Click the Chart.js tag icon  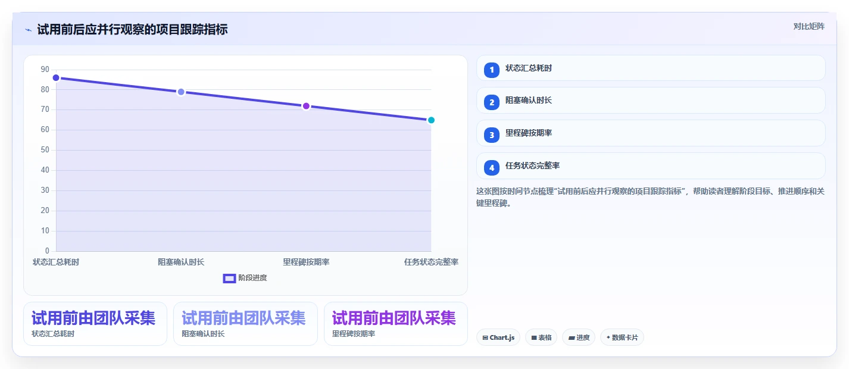coord(485,338)
